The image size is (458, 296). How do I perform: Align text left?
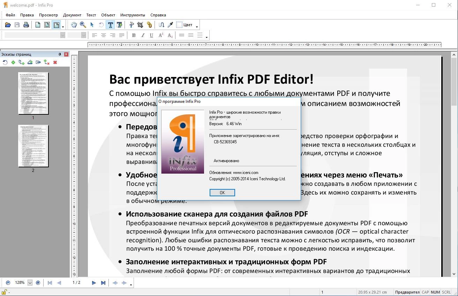click(x=95, y=35)
